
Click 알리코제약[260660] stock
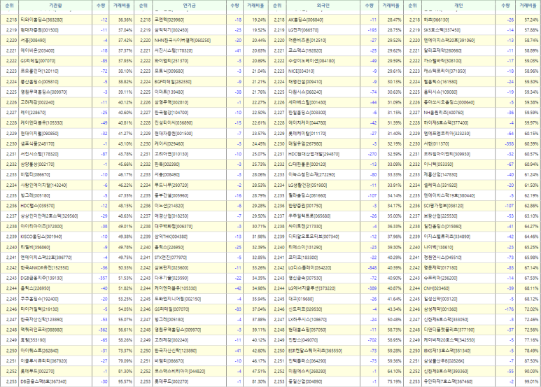[442, 51]
